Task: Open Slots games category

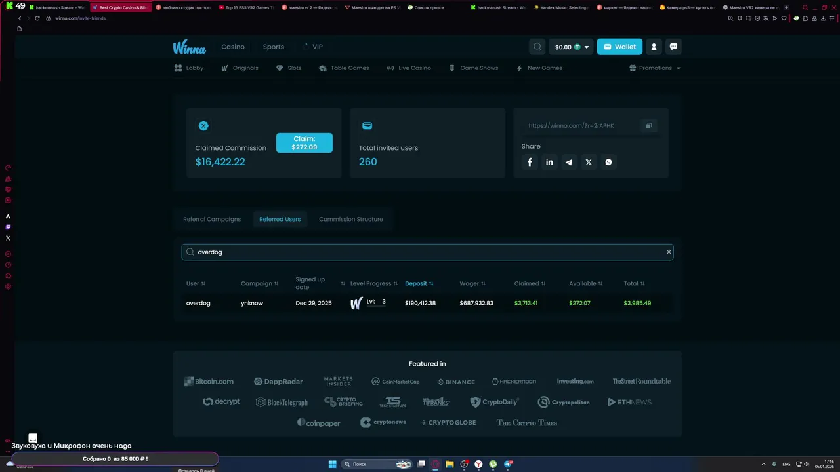Action: [x=289, y=68]
